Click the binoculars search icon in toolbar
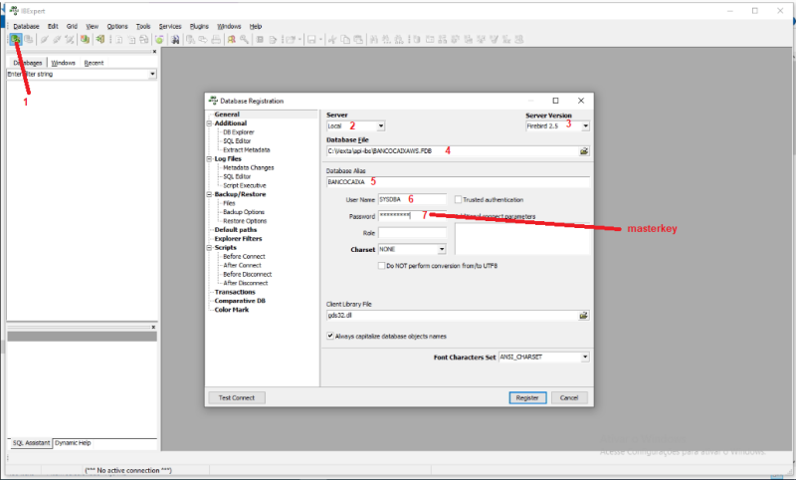Screen dimensions: 796x480 tap(176, 39)
